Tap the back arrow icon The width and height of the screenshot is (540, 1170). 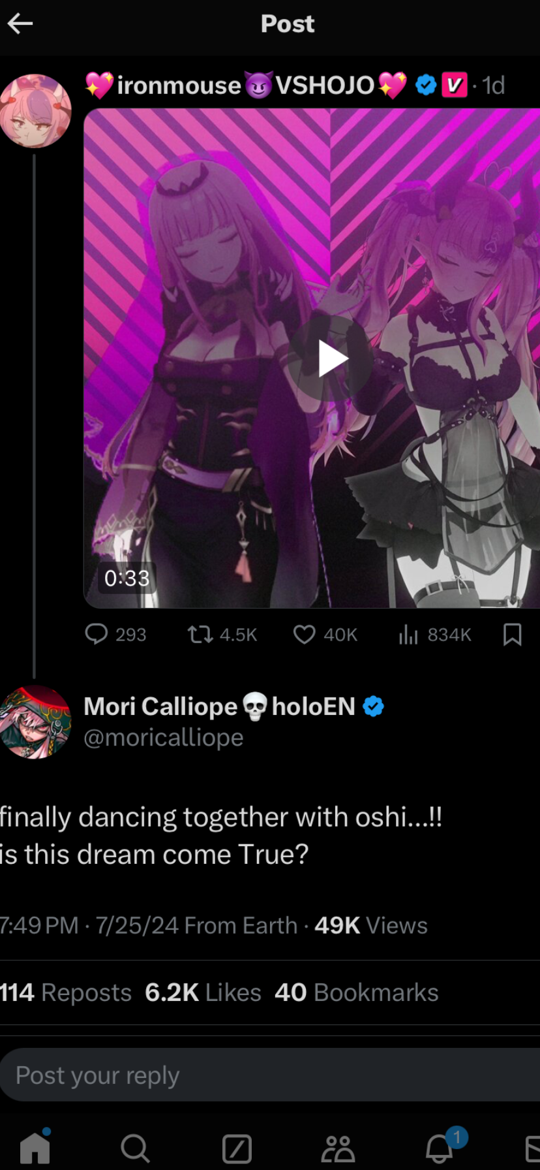point(20,24)
